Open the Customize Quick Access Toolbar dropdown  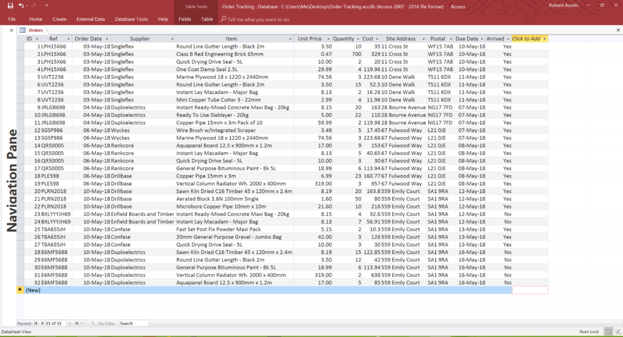[47, 6]
